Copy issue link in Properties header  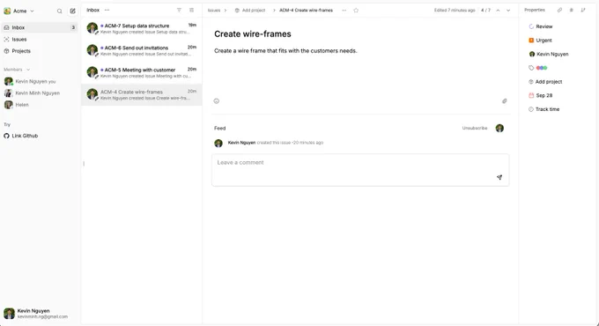click(x=559, y=10)
